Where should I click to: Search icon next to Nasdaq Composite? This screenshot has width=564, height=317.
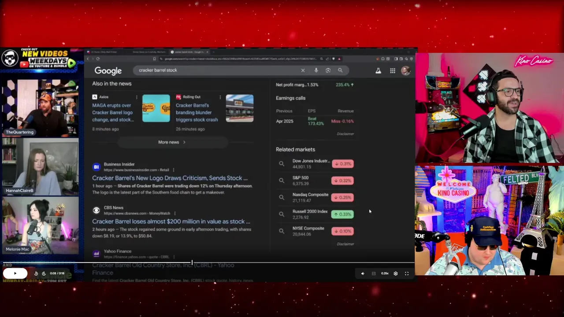click(282, 197)
